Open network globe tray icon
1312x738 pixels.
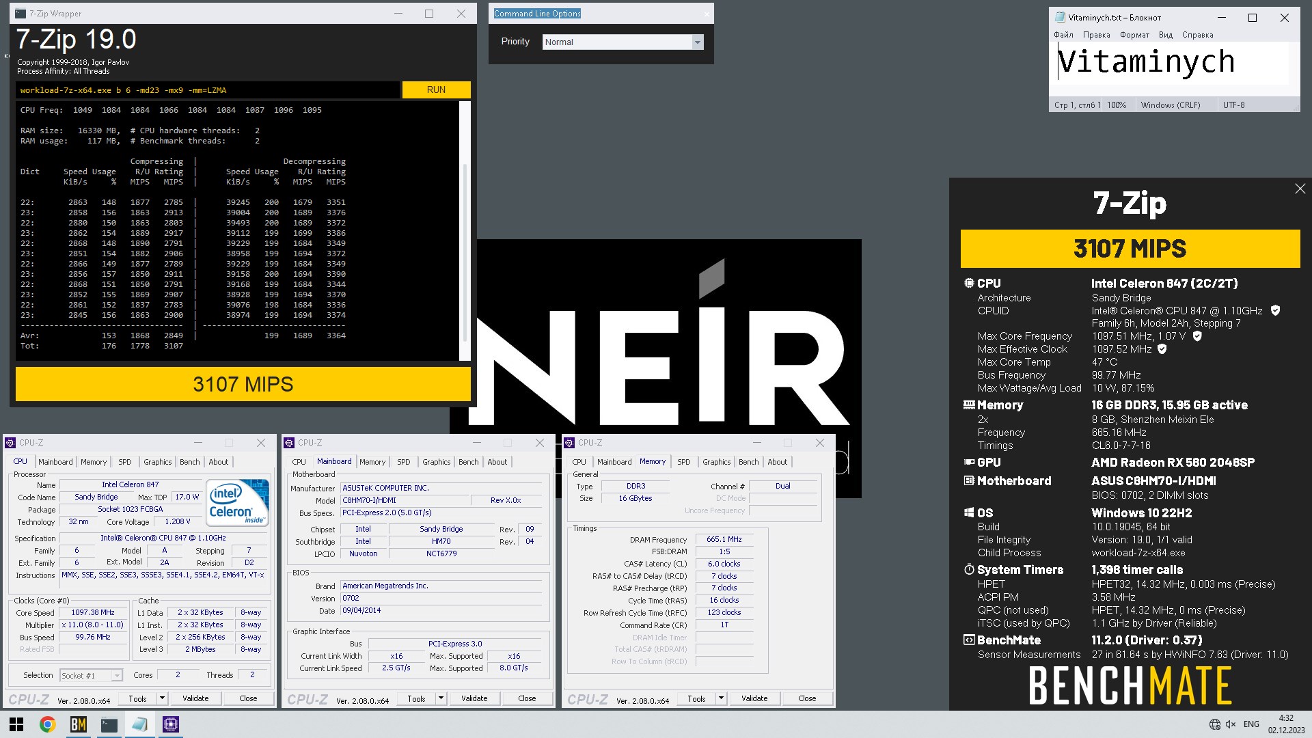pos(1214,724)
